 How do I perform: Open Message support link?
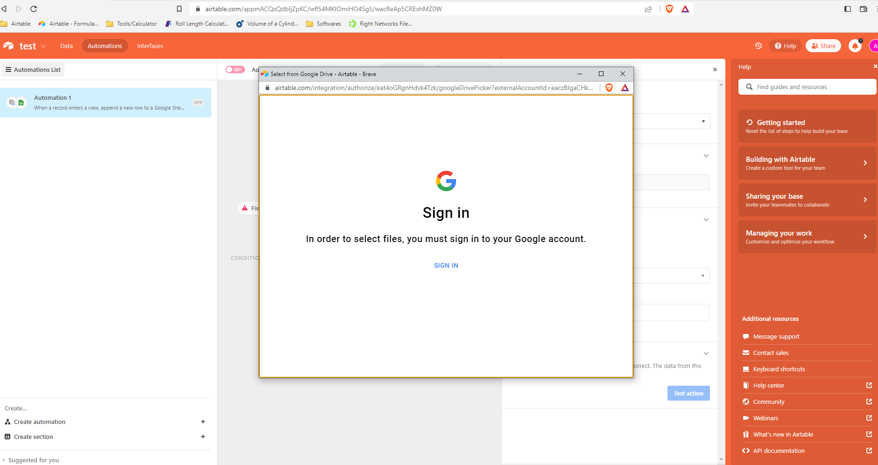click(x=776, y=336)
